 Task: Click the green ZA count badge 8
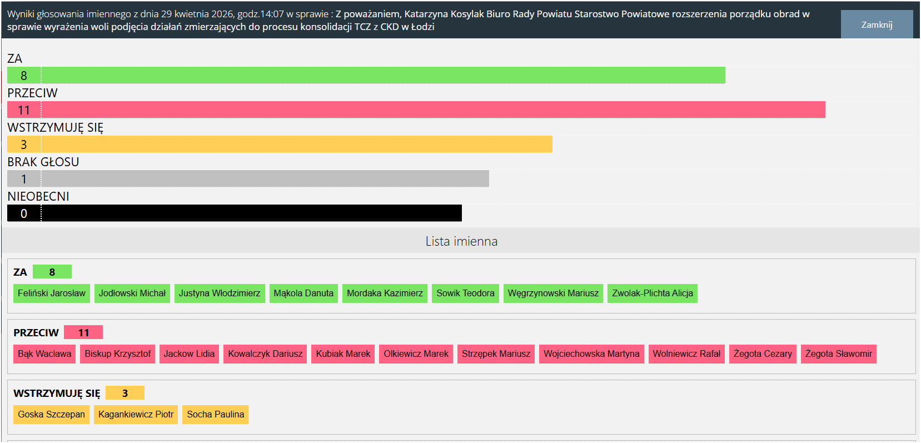point(52,272)
